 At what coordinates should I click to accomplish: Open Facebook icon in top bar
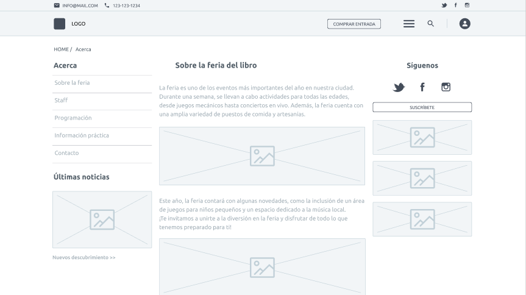[455, 5]
